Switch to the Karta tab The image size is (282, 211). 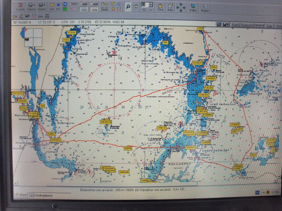point(235,26)
